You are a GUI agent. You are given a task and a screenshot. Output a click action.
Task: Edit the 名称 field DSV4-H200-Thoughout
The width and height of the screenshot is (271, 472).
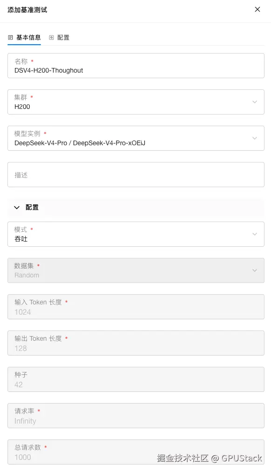pos(136,66)
